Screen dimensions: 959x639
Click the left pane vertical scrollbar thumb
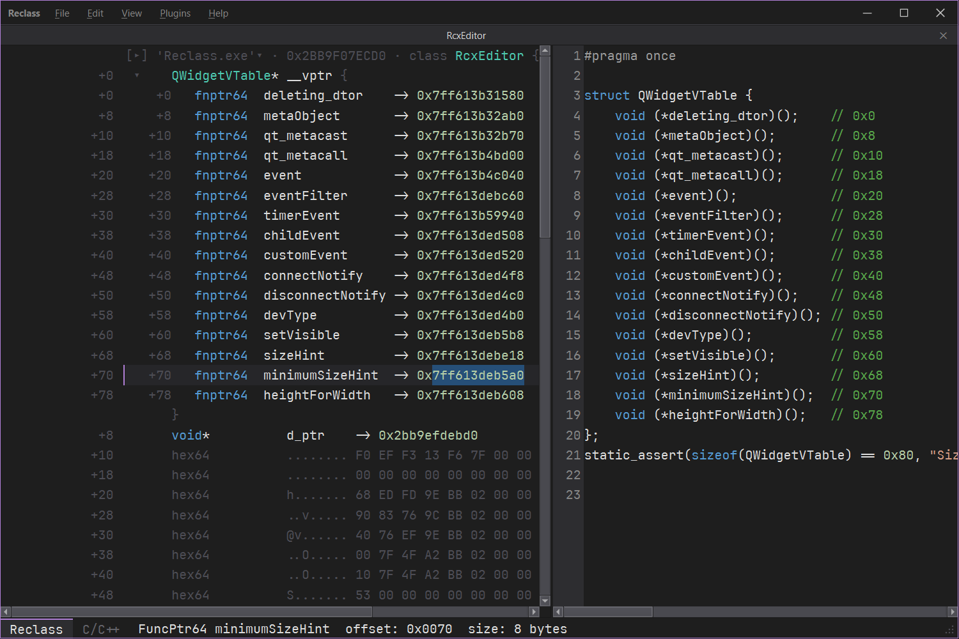coord(545,147)
